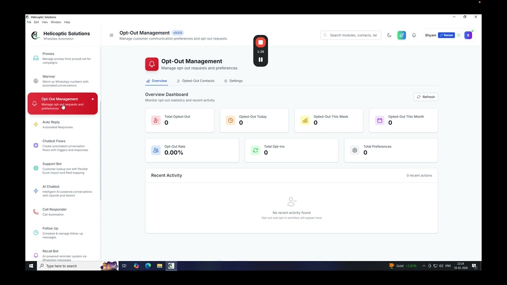
Task: Click Opted-Out This Week chart icon
Action: tap(305, 120)
